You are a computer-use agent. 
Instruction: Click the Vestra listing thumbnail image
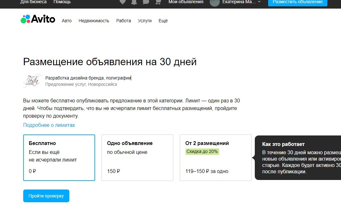pos(32,81)
